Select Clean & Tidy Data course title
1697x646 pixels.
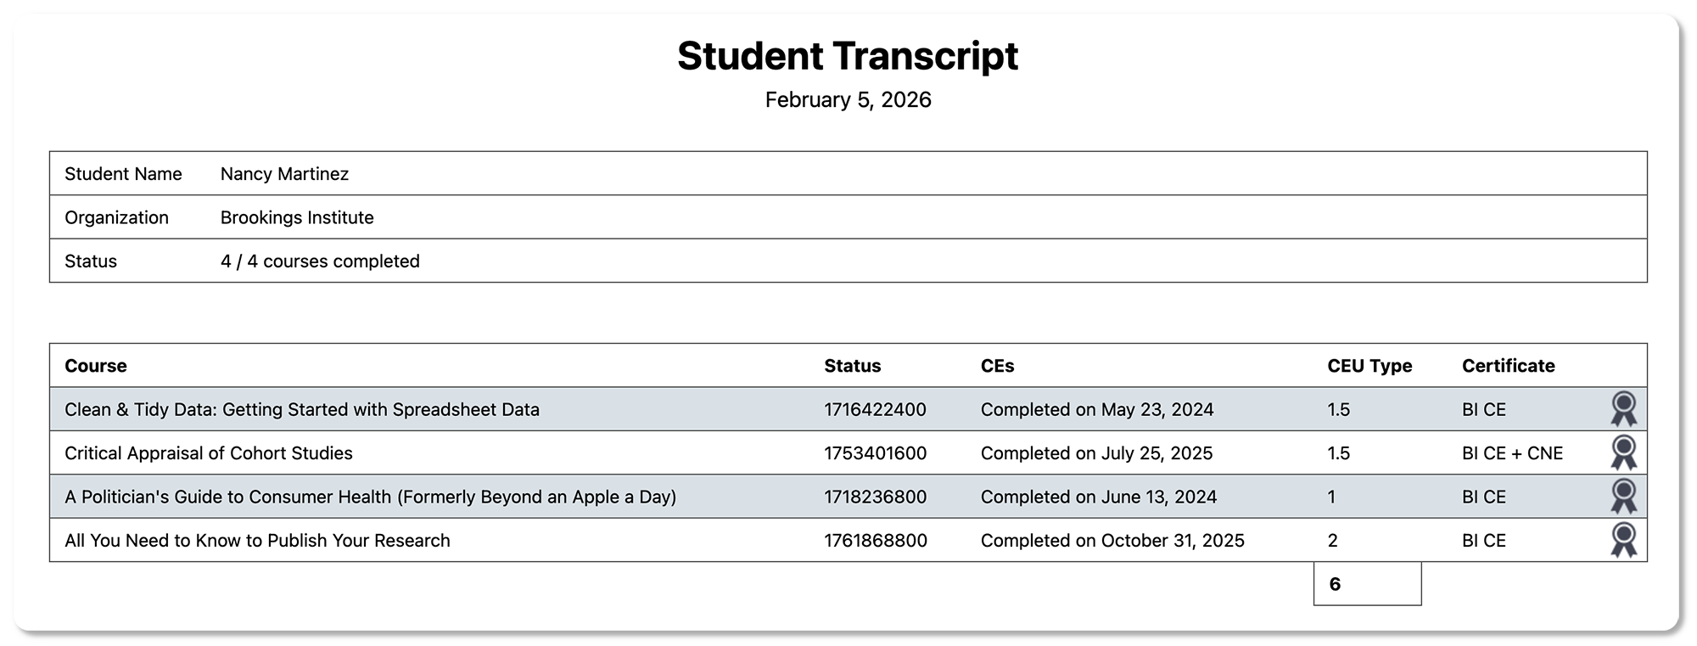302,409
